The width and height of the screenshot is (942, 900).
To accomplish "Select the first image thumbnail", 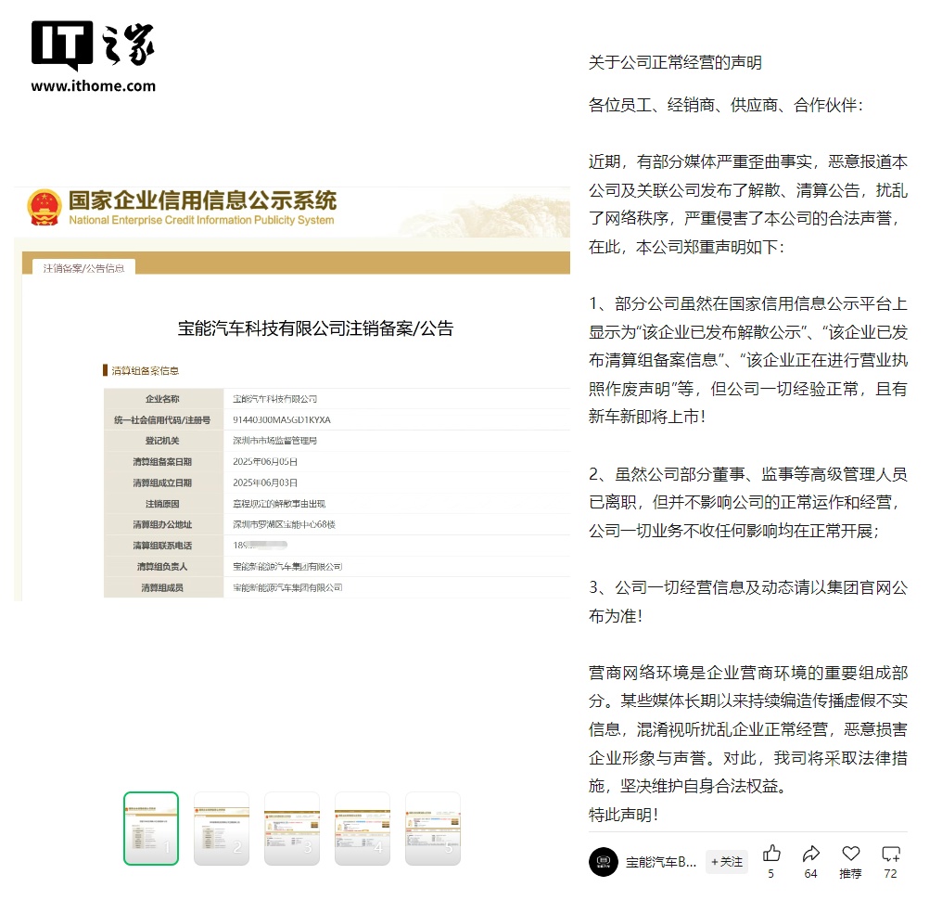I will (151, 829).
